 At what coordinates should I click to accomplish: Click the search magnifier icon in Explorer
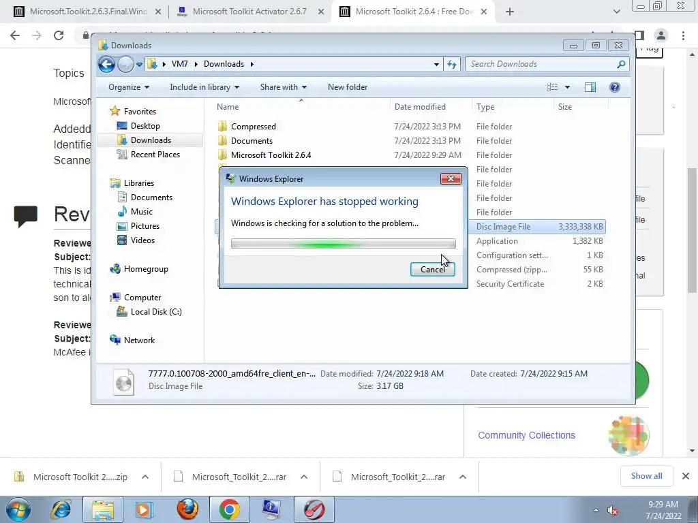click(622, 64)
